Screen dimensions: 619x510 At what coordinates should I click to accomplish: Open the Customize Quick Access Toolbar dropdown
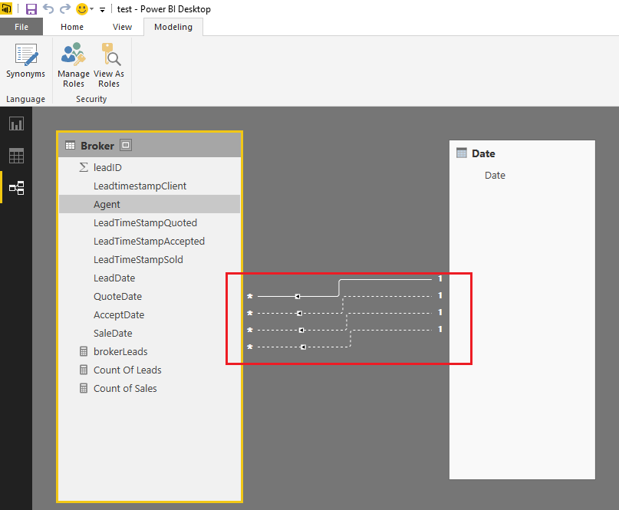pyautogui.click(x=102, y=9)
